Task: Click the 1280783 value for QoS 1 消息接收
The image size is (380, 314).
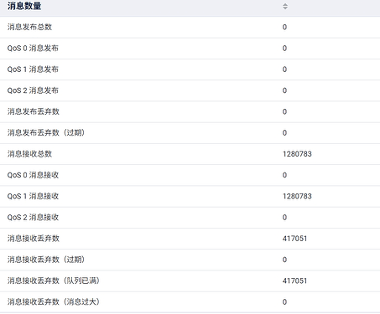Action: coord(297,196)
